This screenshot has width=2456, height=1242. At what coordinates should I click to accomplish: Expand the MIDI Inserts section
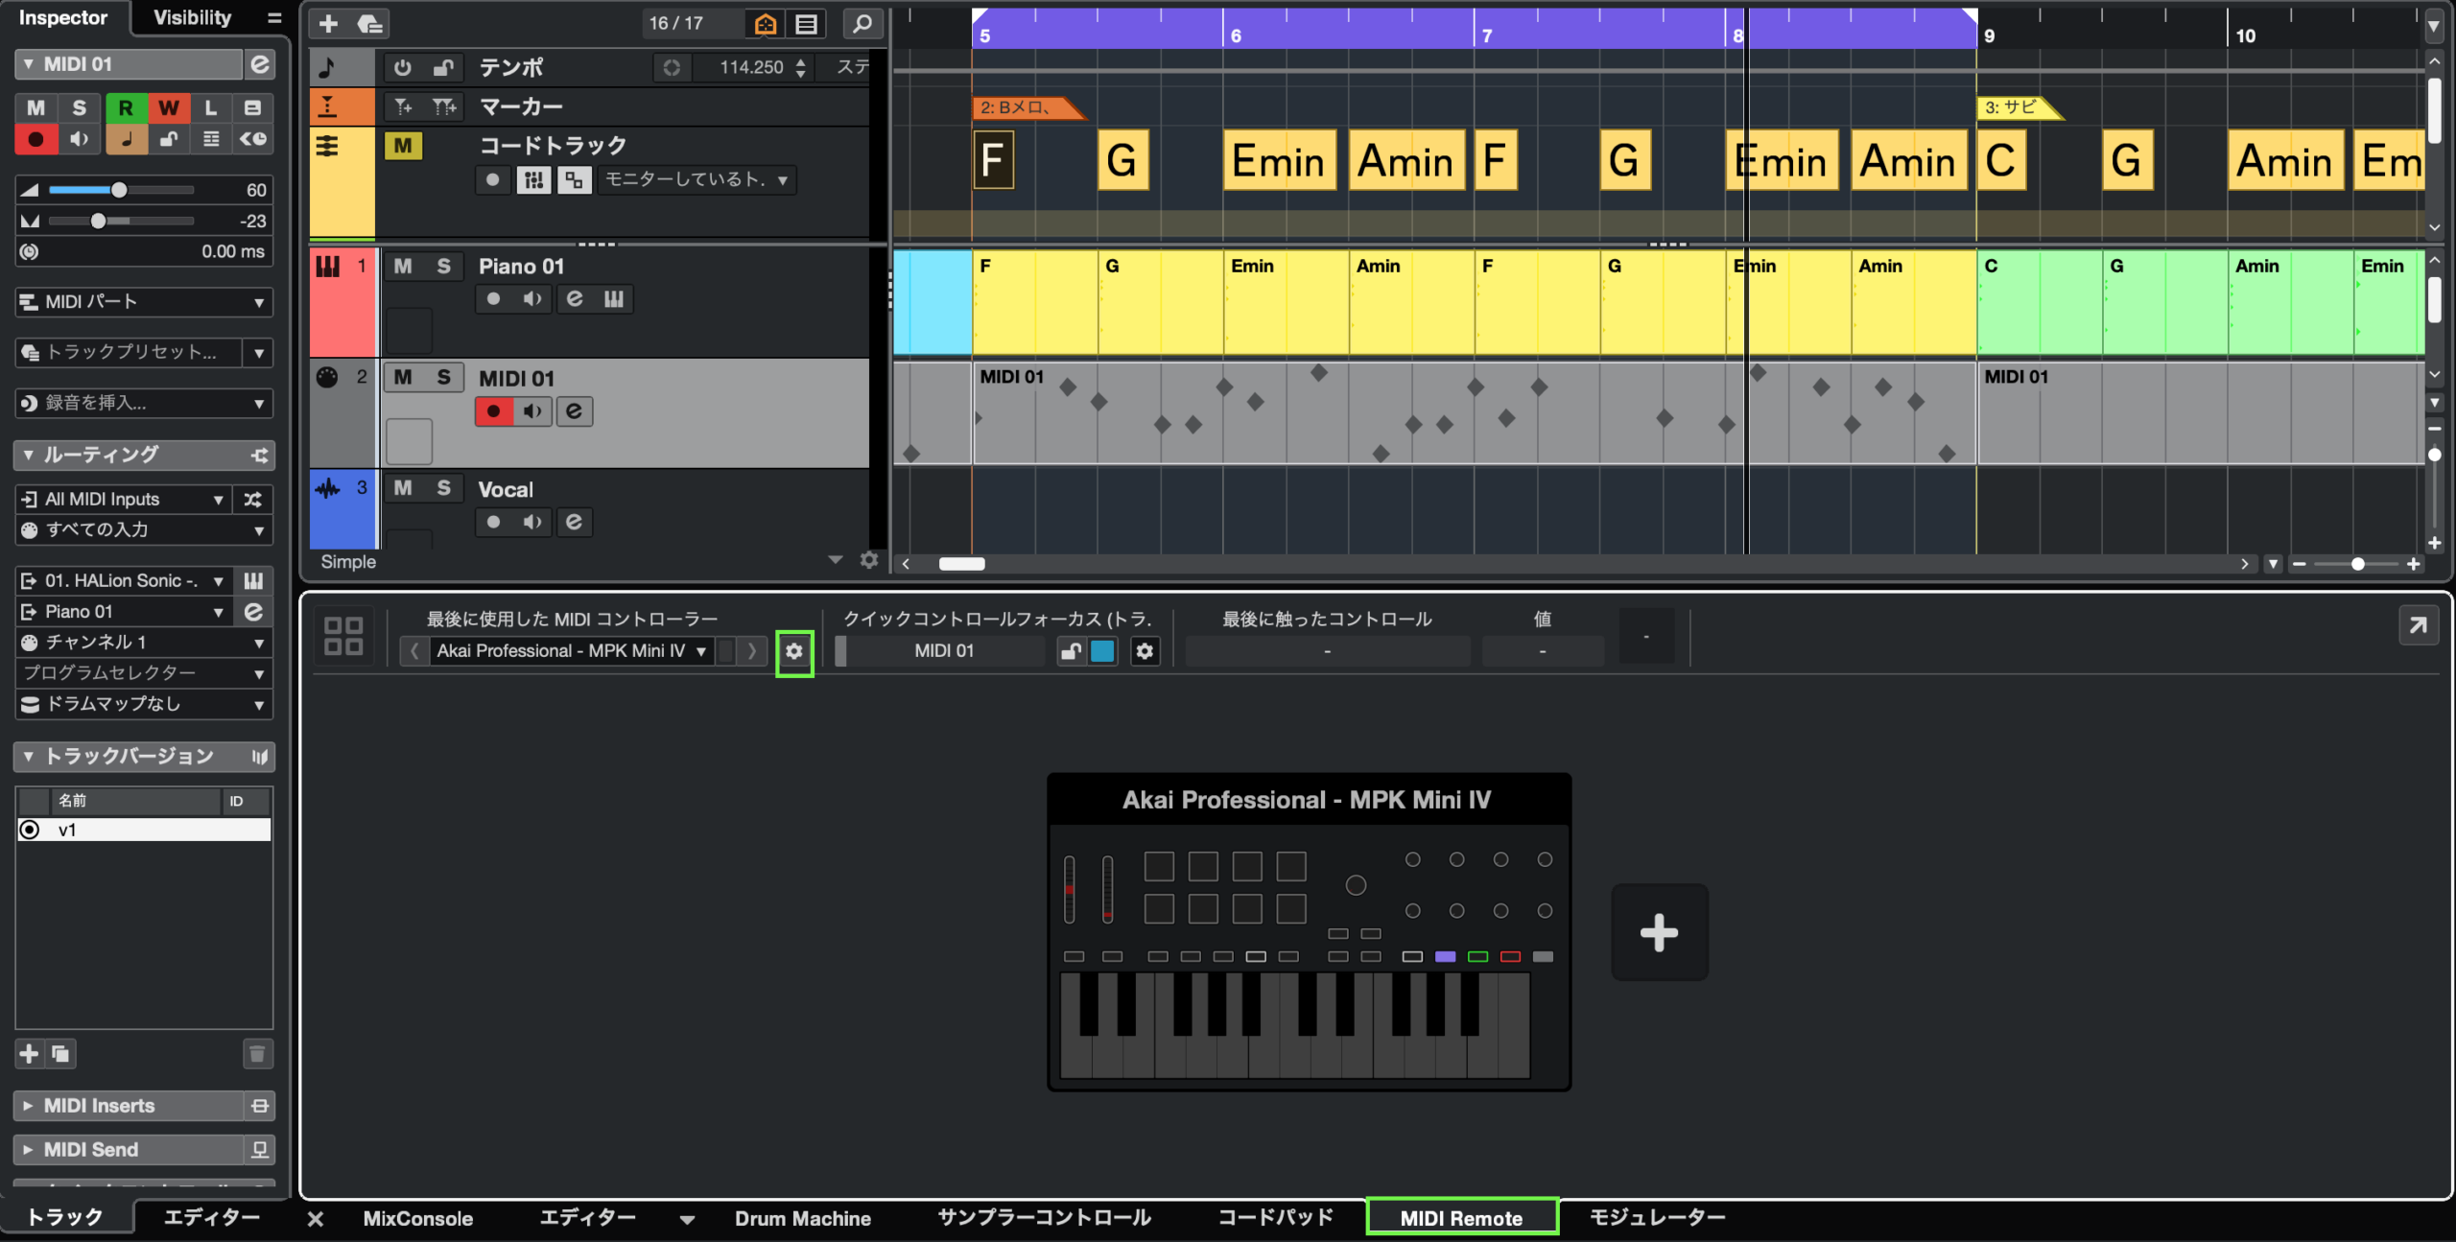tap(98, 1106)
